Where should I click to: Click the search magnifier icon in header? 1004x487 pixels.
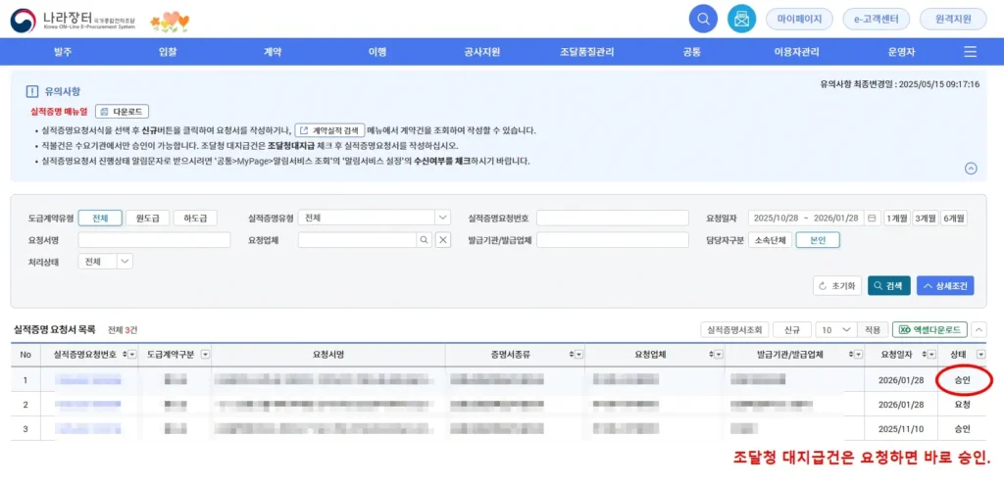tap(703, 19)
